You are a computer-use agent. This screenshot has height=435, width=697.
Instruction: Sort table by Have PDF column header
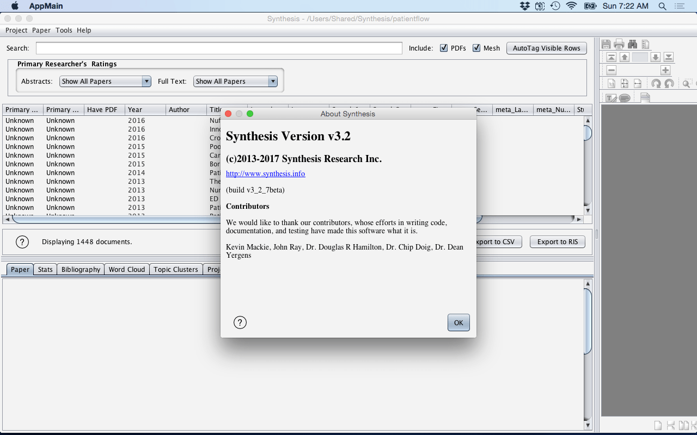105,109
